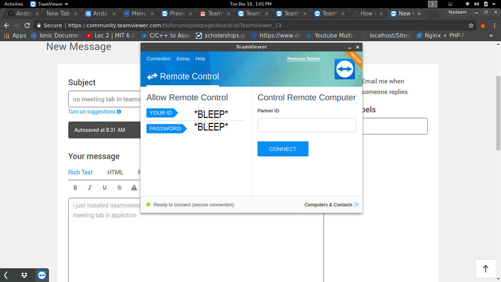Minimize the TeamViewer dialog window
The height and width of the screenshot is (282, 501).
click(350, 47)
